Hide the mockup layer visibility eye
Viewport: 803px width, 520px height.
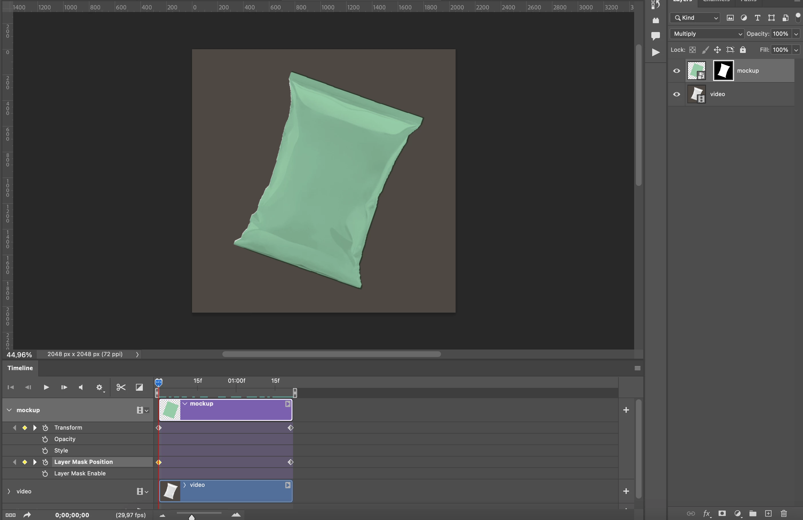[677, 71]
